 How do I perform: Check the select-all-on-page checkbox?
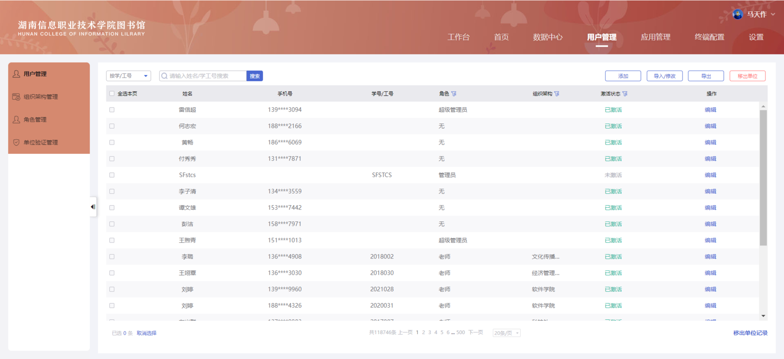point(112,94)
